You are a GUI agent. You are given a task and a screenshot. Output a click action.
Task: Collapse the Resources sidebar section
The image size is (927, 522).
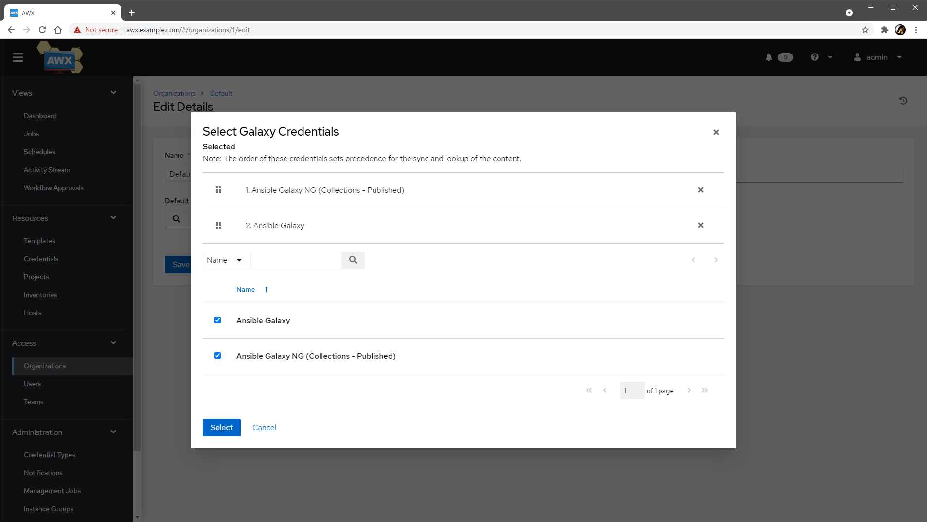coord(113,218)
